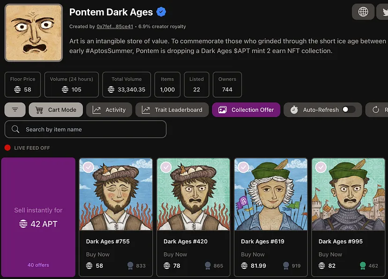The image size is (388, 279).
Task: Click the Dark Ages #755 title
Action: (108, 242)
